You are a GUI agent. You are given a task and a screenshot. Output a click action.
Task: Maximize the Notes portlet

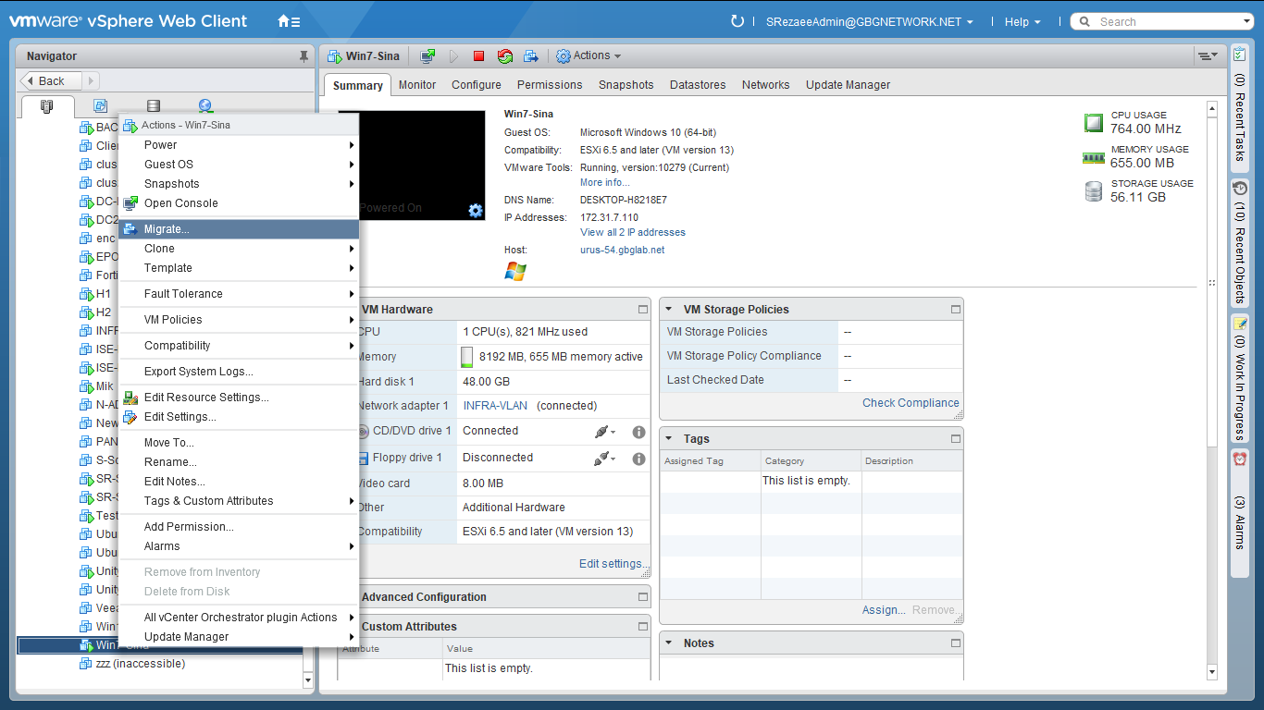956,643
